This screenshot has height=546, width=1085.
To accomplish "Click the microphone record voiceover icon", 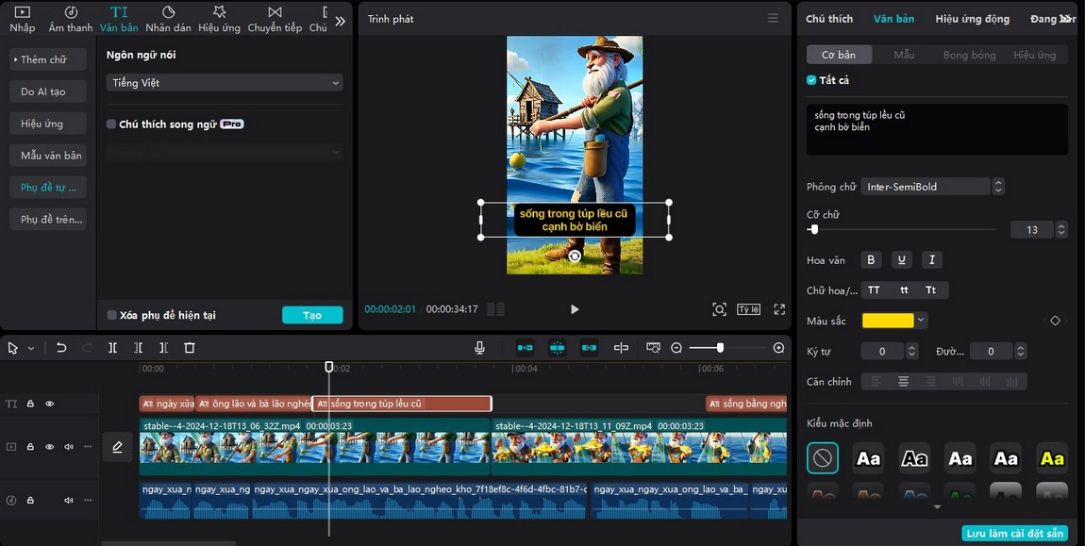I will tap(479, 348).
